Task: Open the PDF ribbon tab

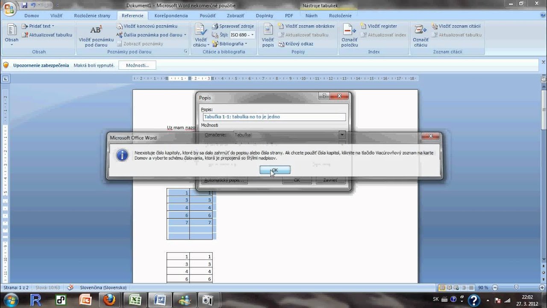Action: coord(289,16)
